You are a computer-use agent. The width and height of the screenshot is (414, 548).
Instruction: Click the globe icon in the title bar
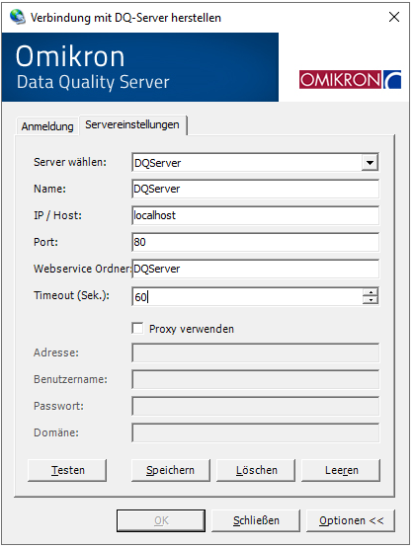pos(17,17)
